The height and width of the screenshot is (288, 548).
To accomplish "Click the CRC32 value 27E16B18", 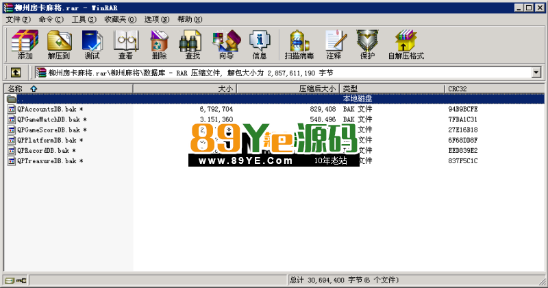I will pyautogui.click(x=463, y=130).
